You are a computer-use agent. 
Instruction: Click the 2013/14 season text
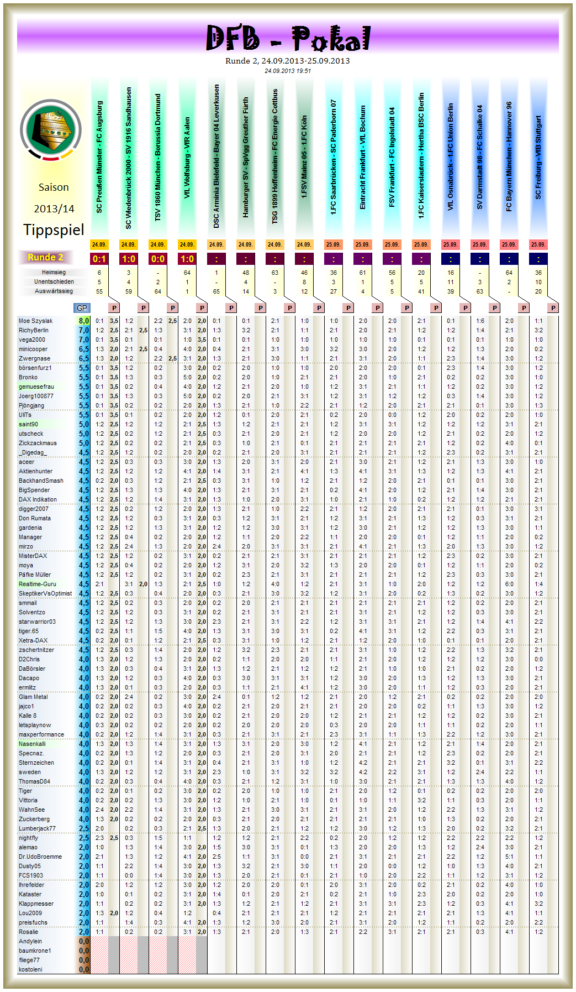point(54,208)
